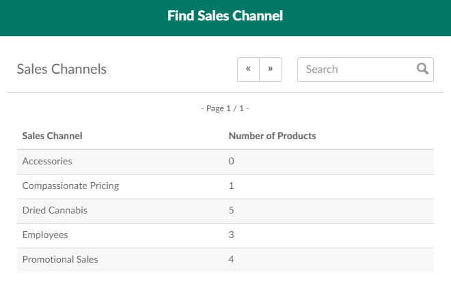Screen dimensions: 451x294
Task: Pick the Employees sales channel
Action: click(45, 235)
